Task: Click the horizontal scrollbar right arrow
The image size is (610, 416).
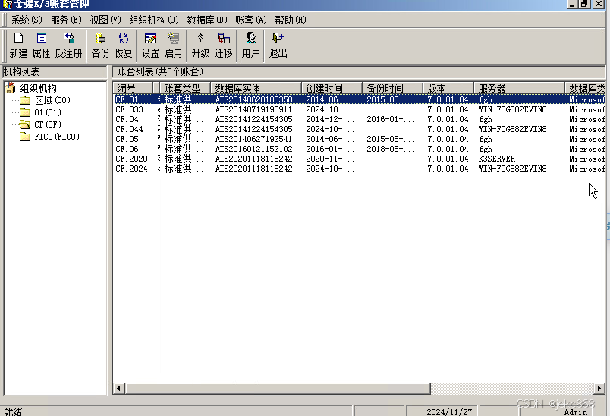Action: 599,388
